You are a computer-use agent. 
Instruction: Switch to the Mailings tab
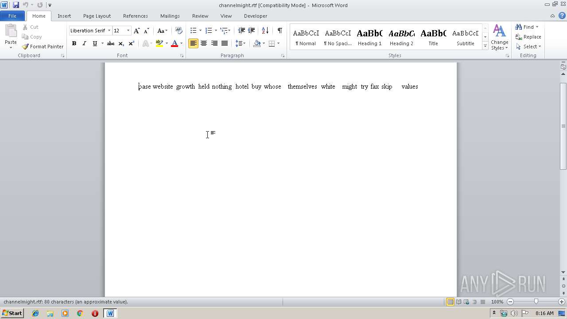(x=170, y=16)
